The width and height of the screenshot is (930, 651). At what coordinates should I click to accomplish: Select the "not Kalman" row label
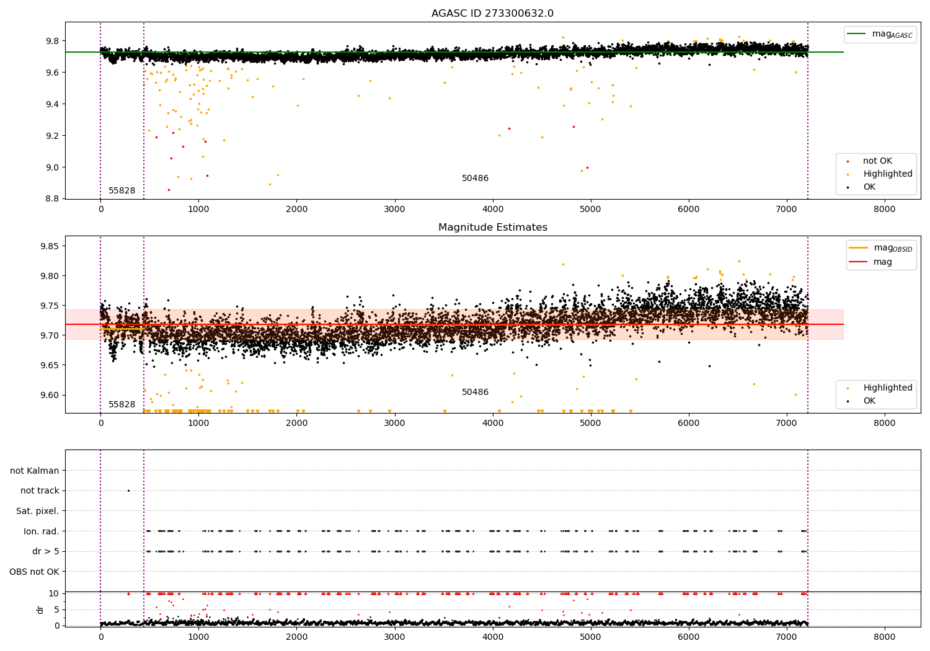(35, 471)
